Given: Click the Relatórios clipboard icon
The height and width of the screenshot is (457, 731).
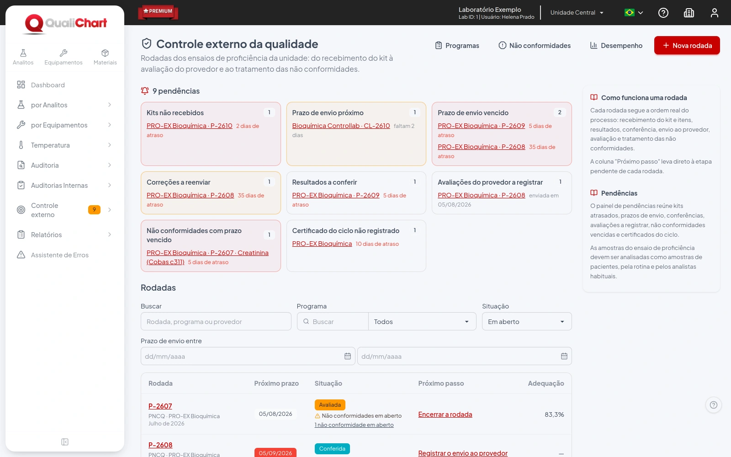Looking at the screenshot, I should (x=21, y=234).
